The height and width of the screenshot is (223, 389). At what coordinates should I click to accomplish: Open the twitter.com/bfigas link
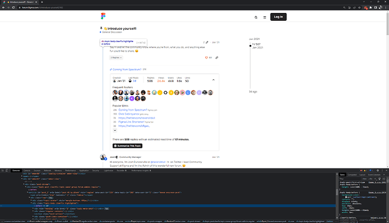click(134, 126)
